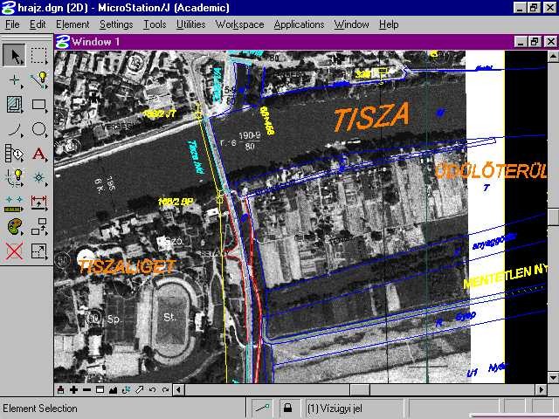
Task: Select the Place Arc tool
Action: [14, 129]
